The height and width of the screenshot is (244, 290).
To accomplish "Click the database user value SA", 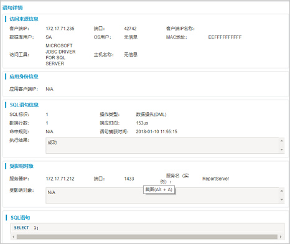I will tap(49, 37).
